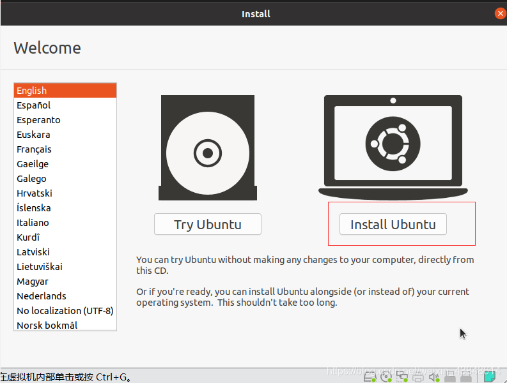This screenshot has height=383, width=507.
Task: Choose Italiano from the language list
Action: [65, 223]
